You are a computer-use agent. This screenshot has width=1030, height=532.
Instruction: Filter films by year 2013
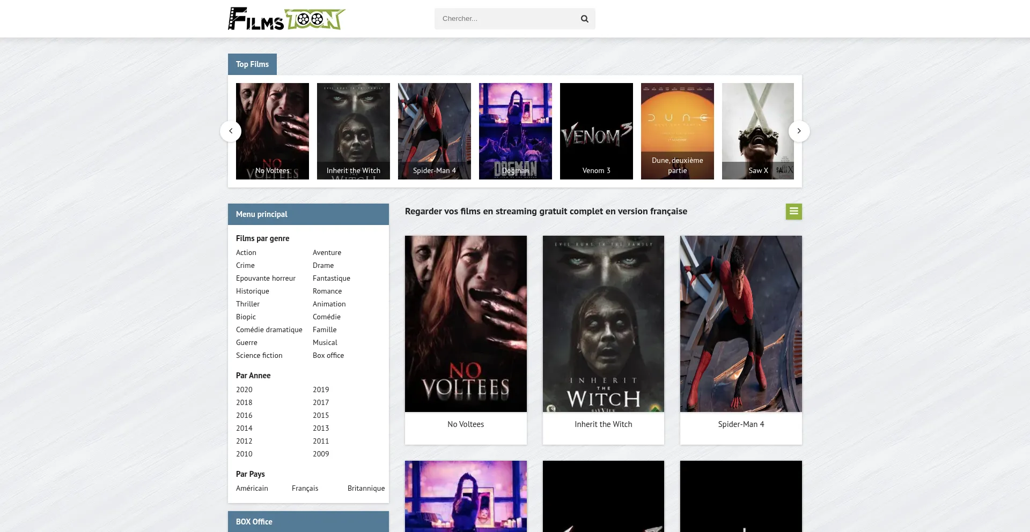tap(321, 429)
